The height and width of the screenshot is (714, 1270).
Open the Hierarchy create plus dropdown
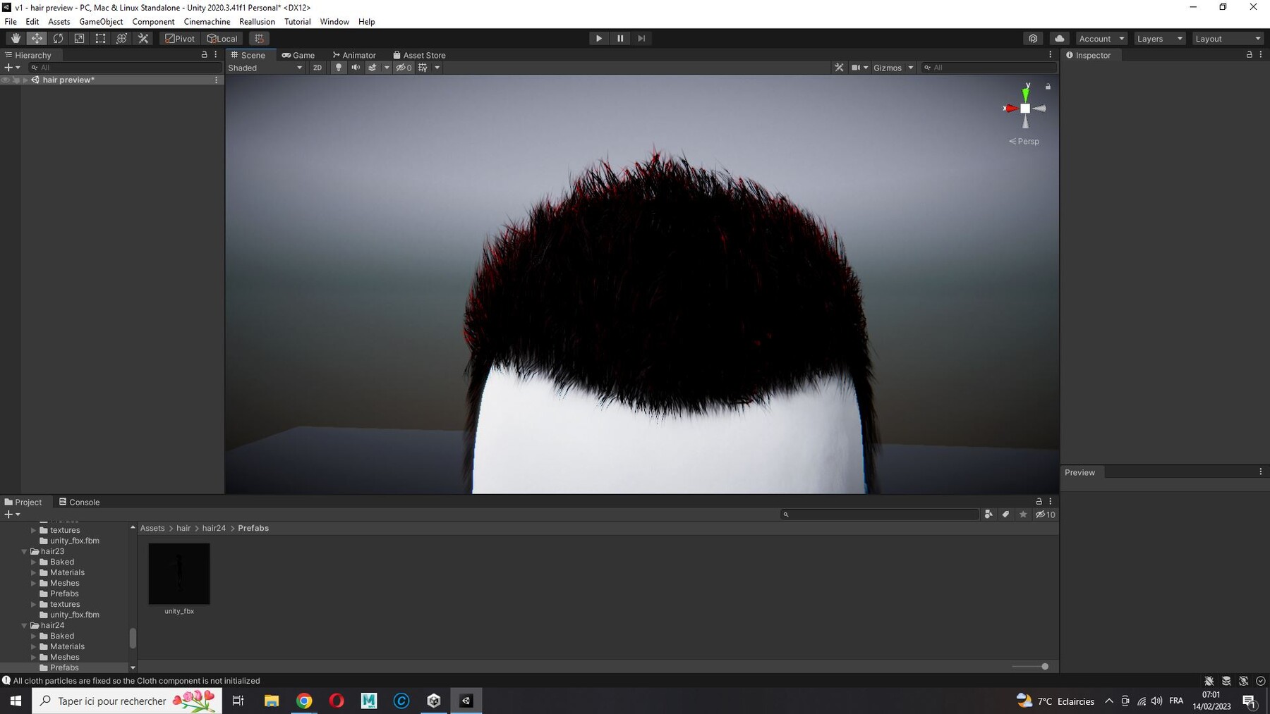pyautogui.click(x=12, y=68)
